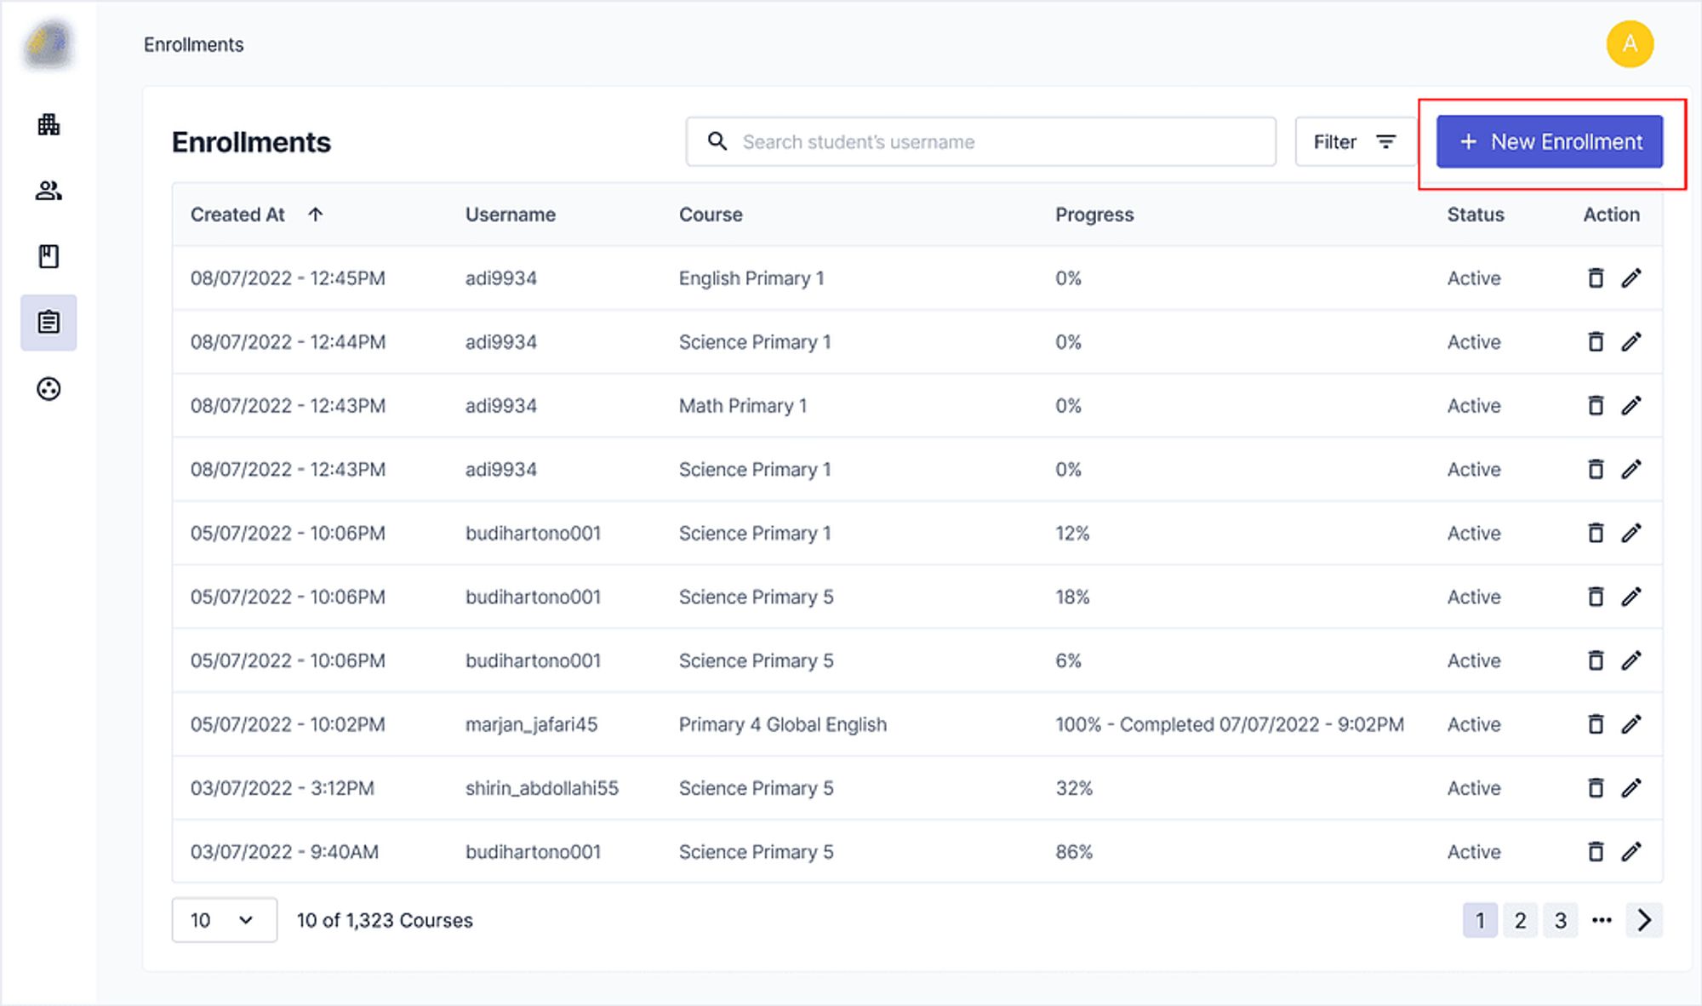1702x1006 pixels.
Task: Delete the marjan_jafari45 enrollment
Action: click(1596, 724)
